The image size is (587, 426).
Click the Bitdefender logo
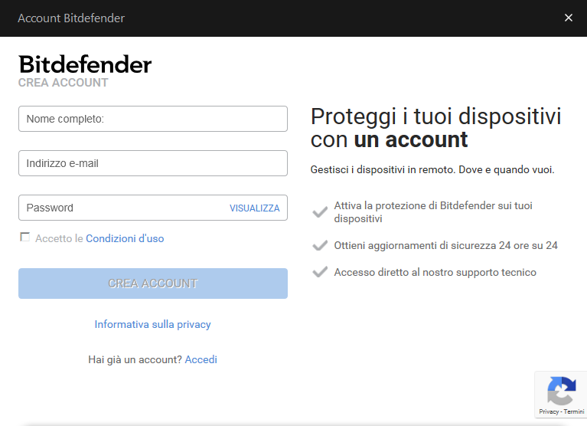point(85,64)
